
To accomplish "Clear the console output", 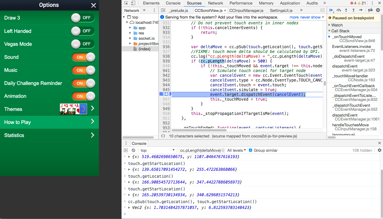I will coord(133,150).
